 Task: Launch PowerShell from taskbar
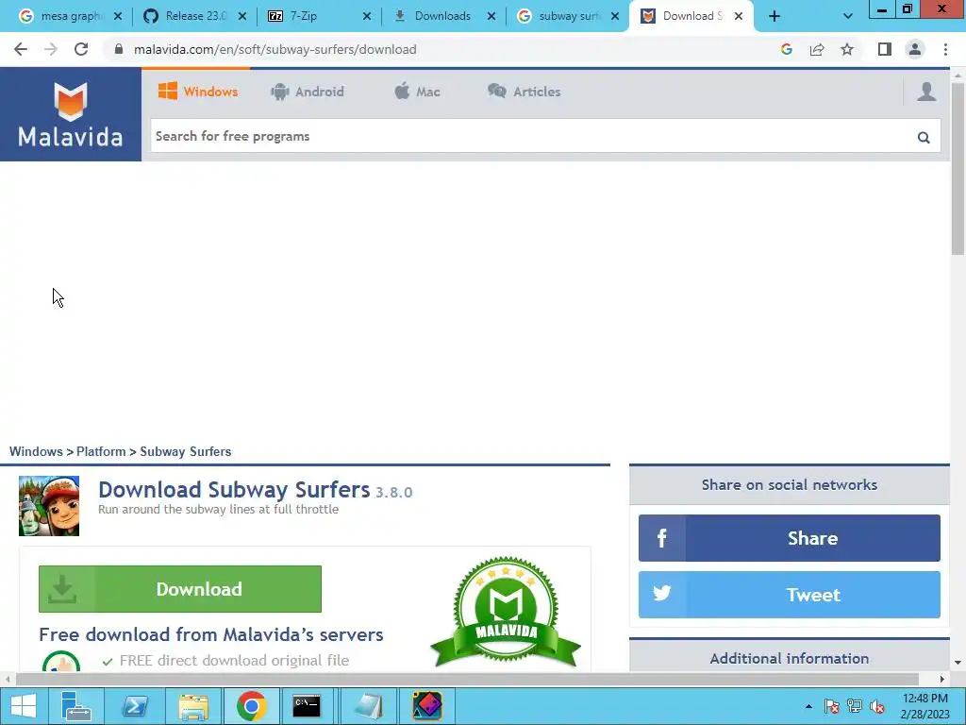pos(134,706)
